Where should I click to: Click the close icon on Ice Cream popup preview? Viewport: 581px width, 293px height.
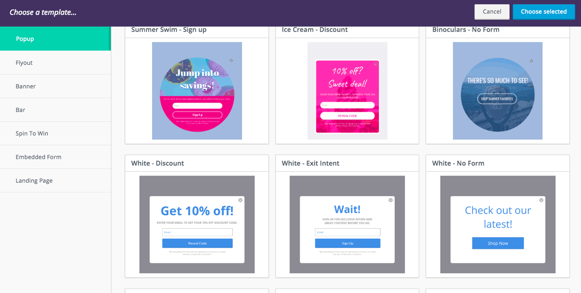(x=375, y=64)
